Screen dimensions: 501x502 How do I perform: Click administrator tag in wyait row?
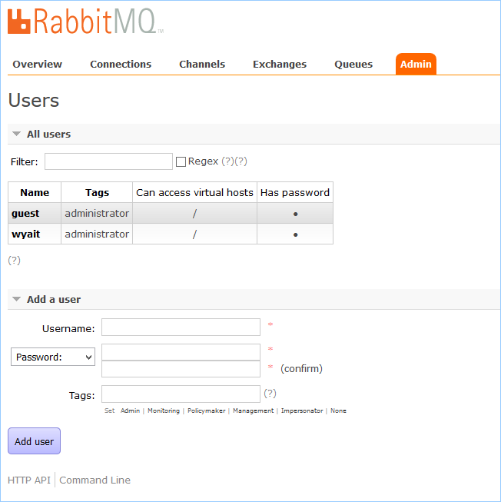pyautogui.click(x=97, y=234)
